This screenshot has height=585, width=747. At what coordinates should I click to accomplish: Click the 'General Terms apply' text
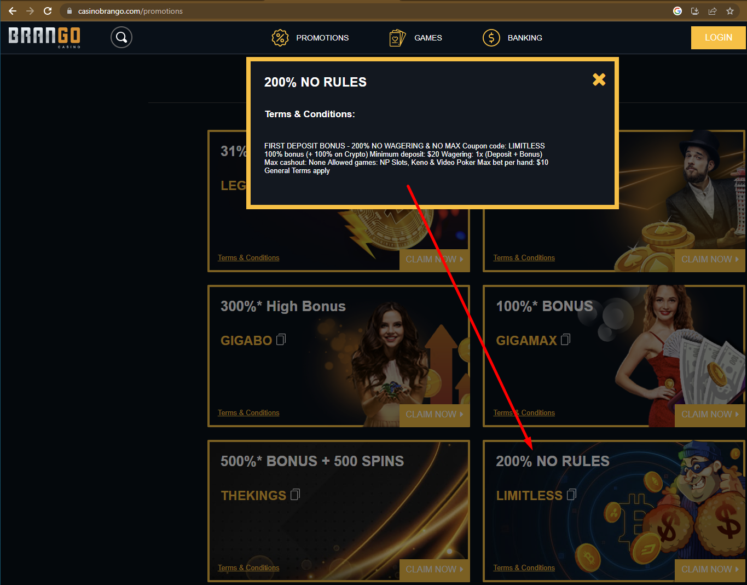[x=297, y=171]
